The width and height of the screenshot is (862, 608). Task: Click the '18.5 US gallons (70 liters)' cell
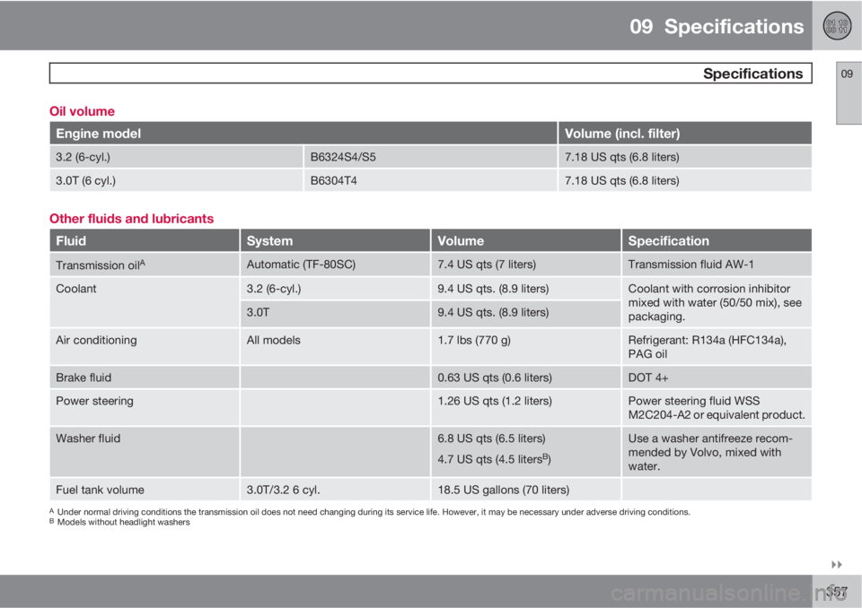pyautogui.click(x=526, y=490)
